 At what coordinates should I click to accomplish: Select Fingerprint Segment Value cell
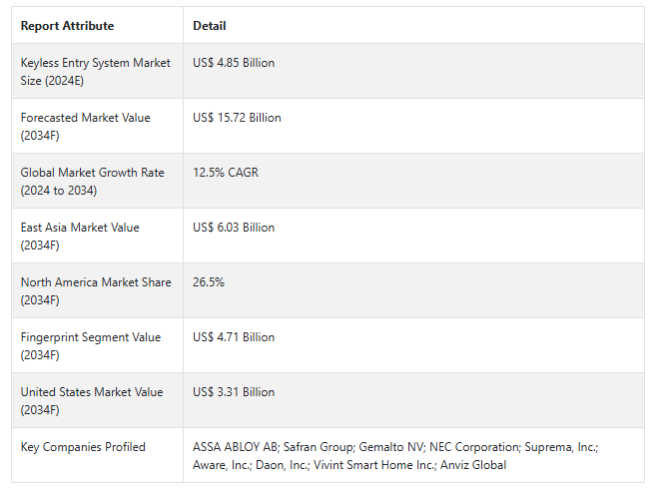click(x=97, y=345)
